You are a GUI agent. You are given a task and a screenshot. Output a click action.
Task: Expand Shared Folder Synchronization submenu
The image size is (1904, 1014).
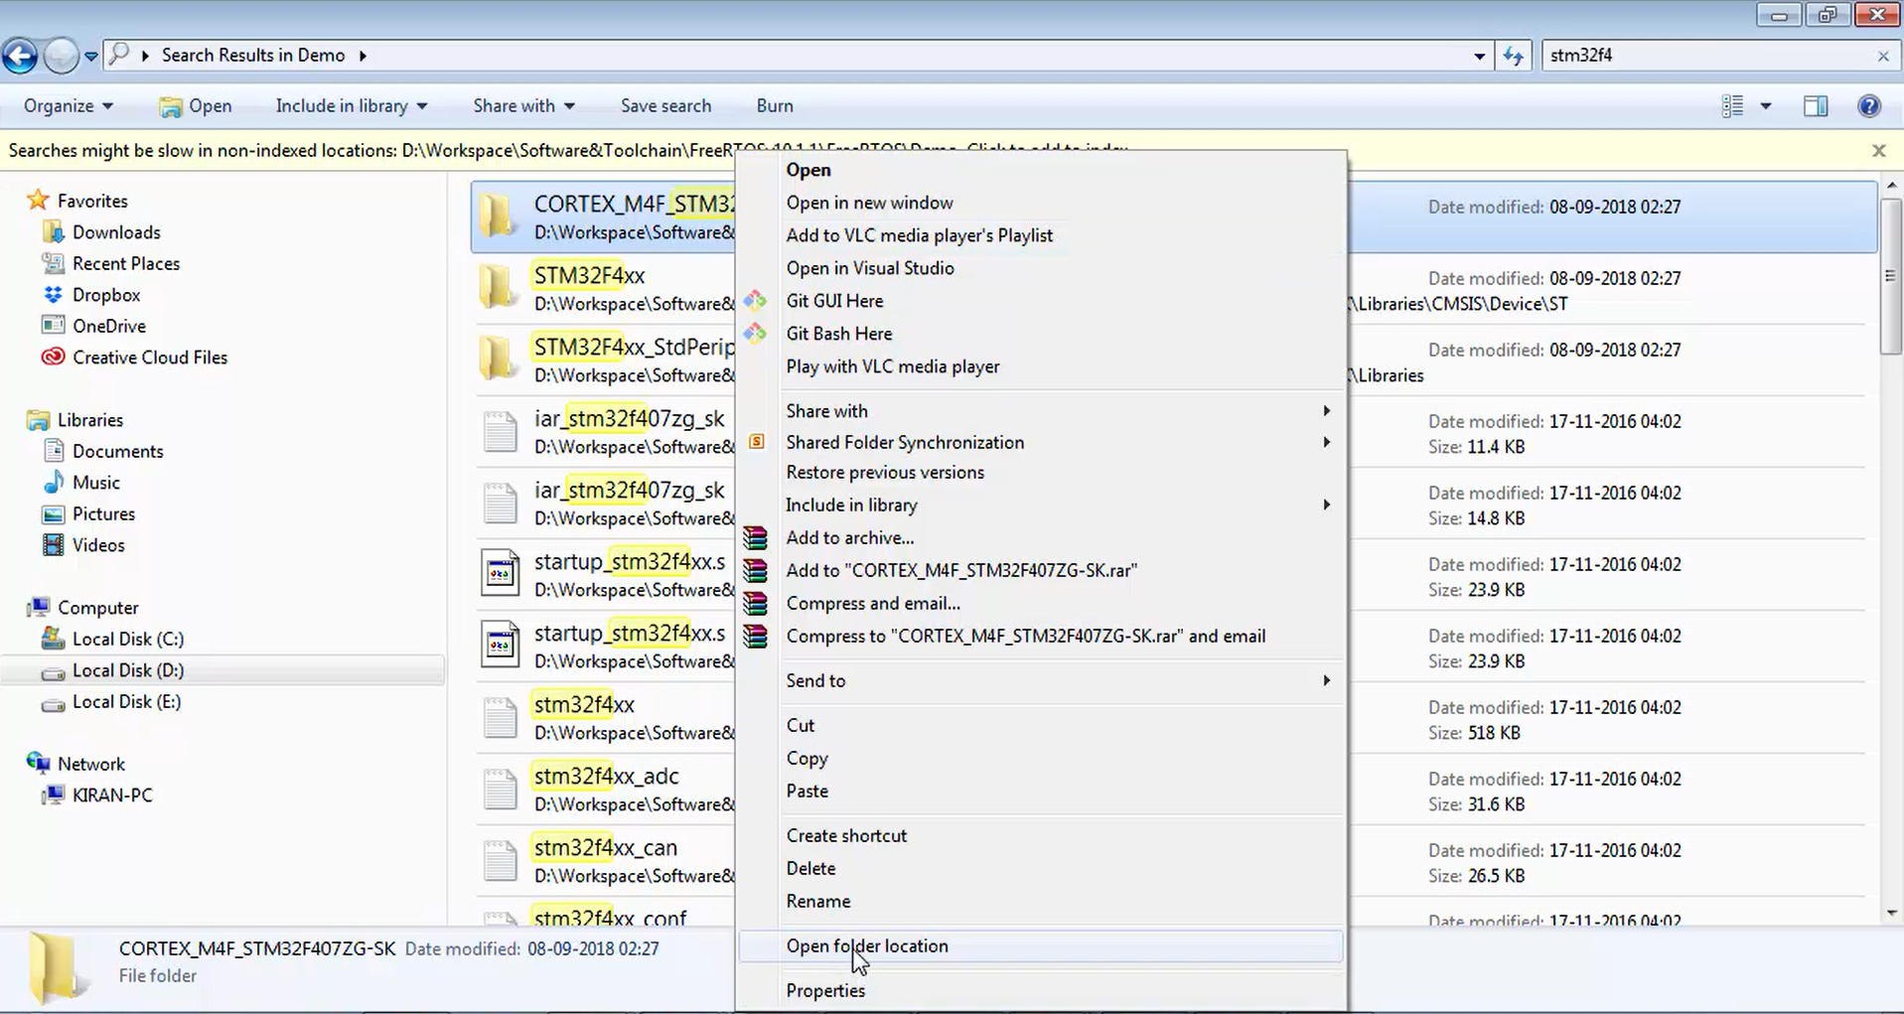pyautogui.click(x=1041, y=442)
